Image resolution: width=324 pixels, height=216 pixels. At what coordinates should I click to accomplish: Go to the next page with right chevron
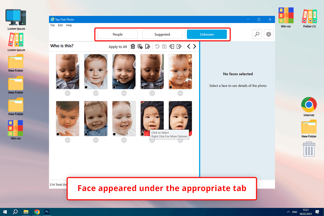pyautogui.click(x=194, y=46)
